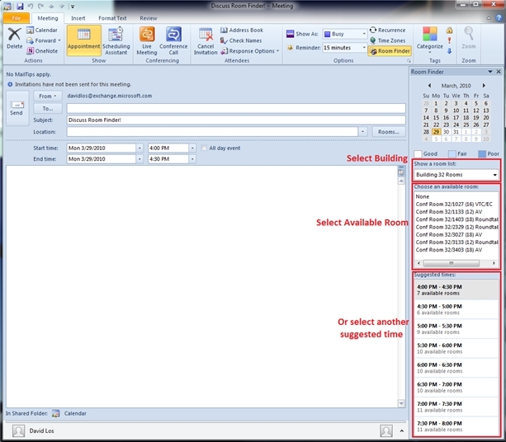Screen dimensions: 506x442
Task: Mark meeting as Private with lock icon
Action: pyautogui.click(x=449, y=31)
